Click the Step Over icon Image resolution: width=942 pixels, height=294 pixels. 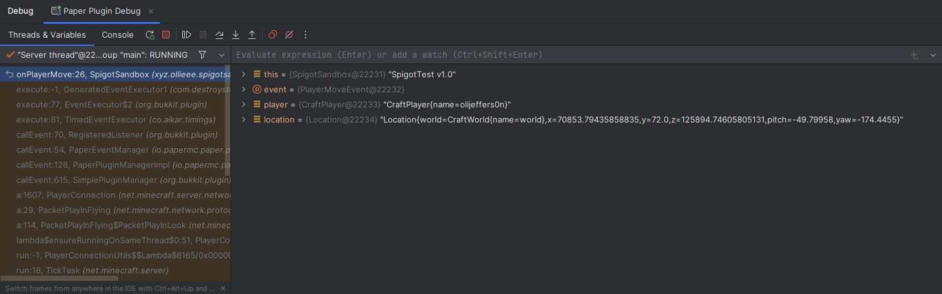coord(219,35)
